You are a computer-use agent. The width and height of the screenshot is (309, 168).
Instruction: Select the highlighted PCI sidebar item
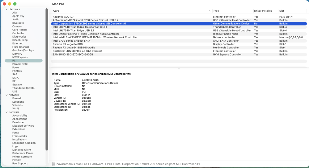click(24, 61)
